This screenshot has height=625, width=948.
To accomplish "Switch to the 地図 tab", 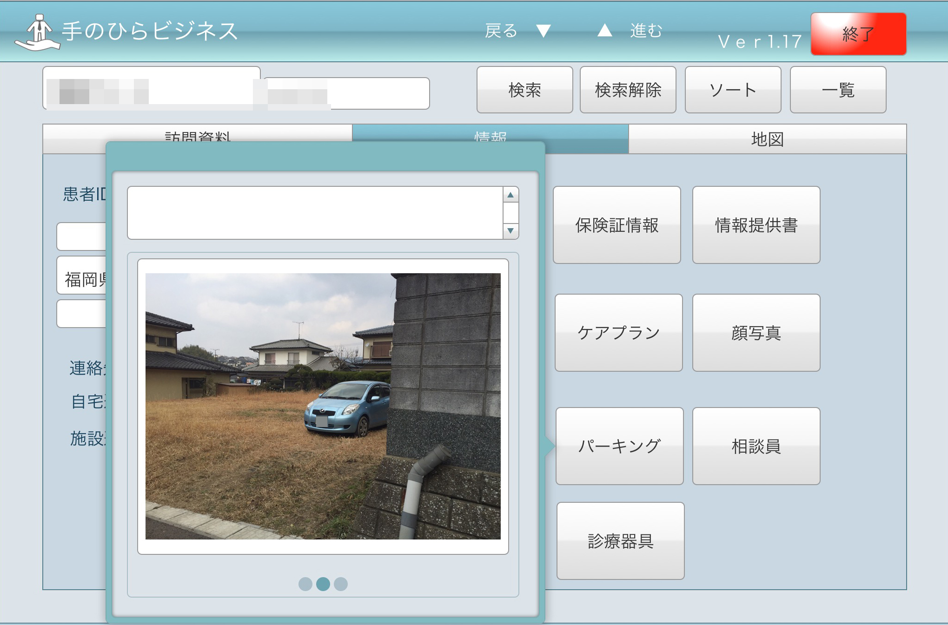I will coord(767,139).
